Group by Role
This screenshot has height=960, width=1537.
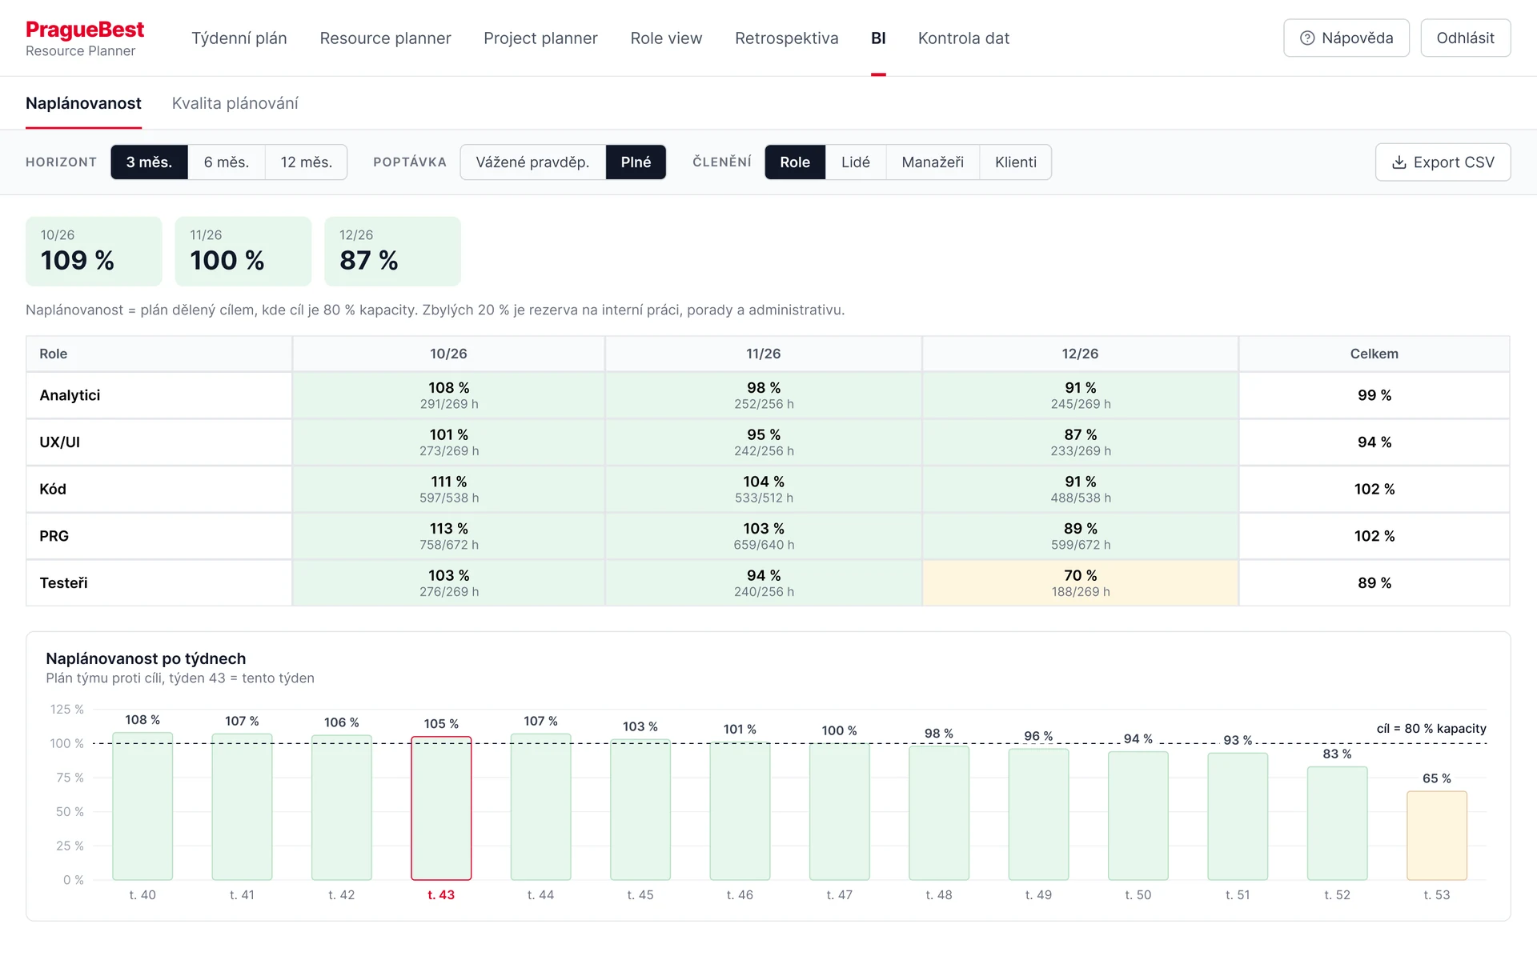(x=795, y=162)
